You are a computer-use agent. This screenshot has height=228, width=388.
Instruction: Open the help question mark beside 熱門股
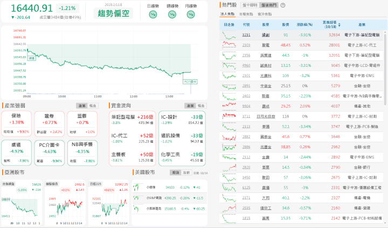282,5
